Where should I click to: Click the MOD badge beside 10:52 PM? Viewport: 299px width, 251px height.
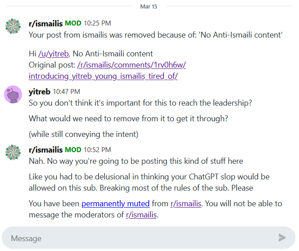[x=73, y=149]
